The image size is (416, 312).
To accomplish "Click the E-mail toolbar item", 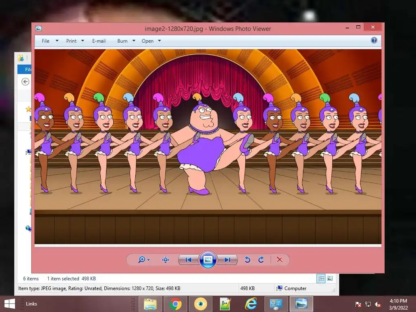I will tap(99, 41).
